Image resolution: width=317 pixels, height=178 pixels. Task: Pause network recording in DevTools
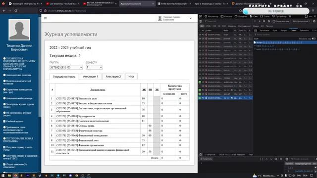click(x=255, y=21)
